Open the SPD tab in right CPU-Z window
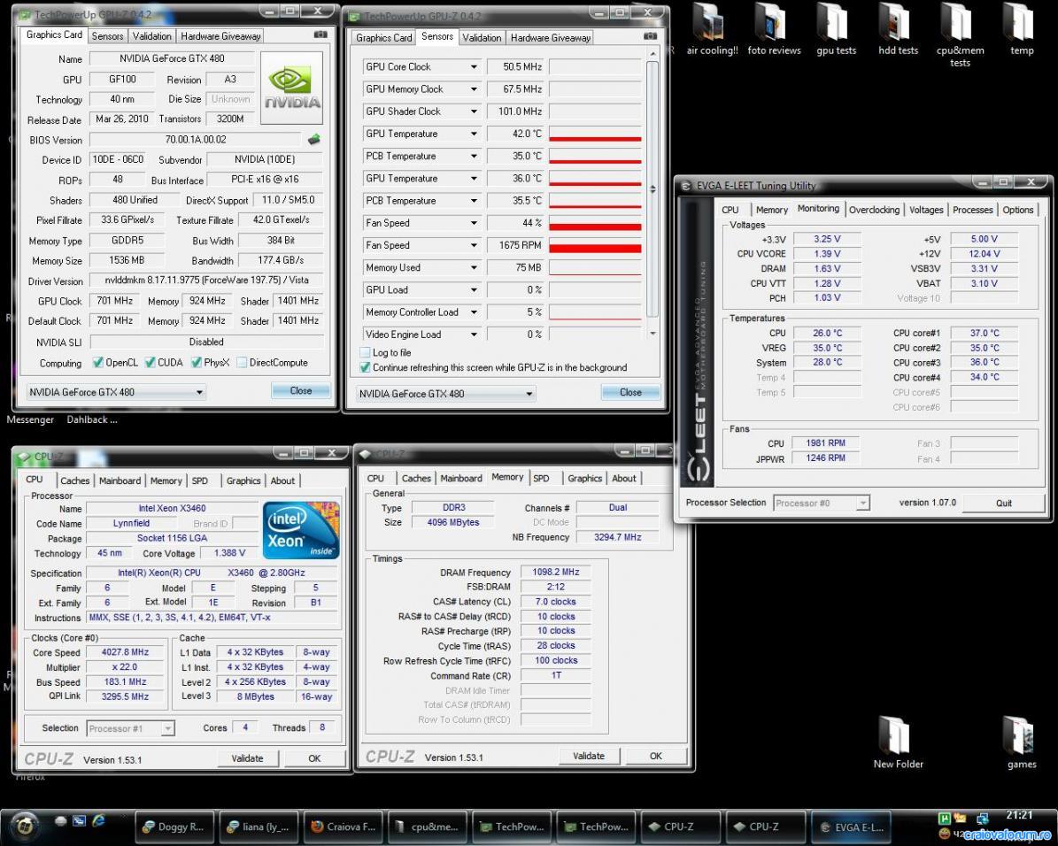 (x=541, y=479)
